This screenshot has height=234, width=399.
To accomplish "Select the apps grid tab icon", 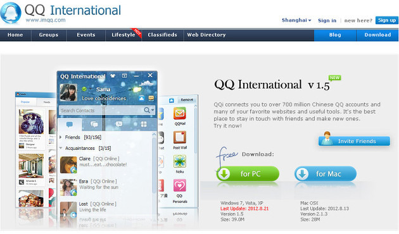I will tap(144, 124).
